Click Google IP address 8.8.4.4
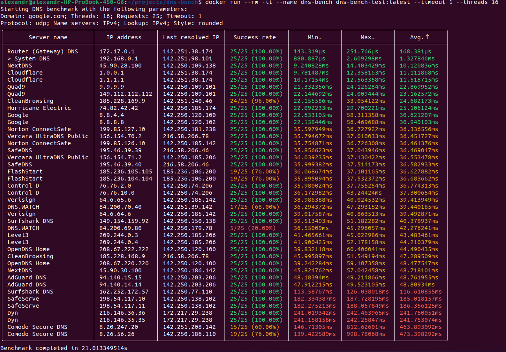This screenshot has width=506, height=352. [111, 115]
